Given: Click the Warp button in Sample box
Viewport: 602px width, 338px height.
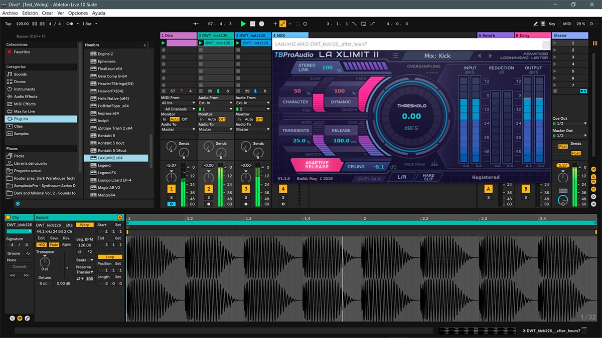Looking at the screenshot, I should (x=85, y=225).
